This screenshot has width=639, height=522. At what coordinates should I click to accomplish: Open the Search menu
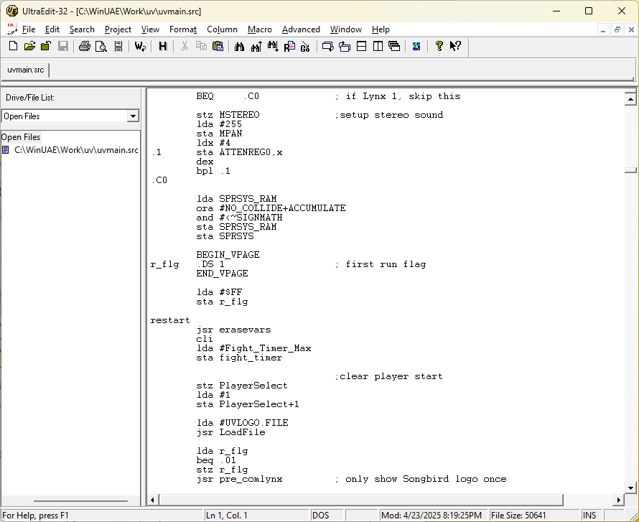click(x=82, y=29)
